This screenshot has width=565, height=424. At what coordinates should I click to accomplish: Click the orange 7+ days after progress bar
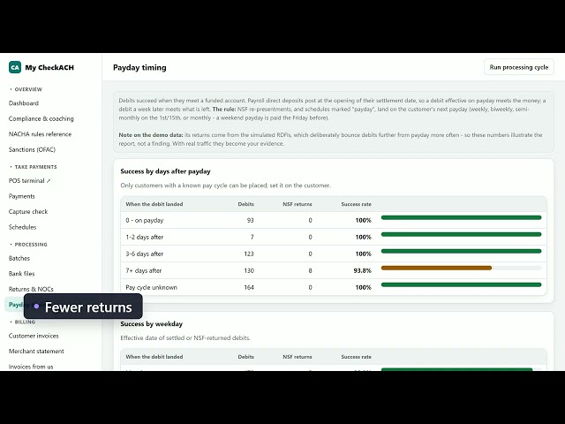(x=436, y=268)
